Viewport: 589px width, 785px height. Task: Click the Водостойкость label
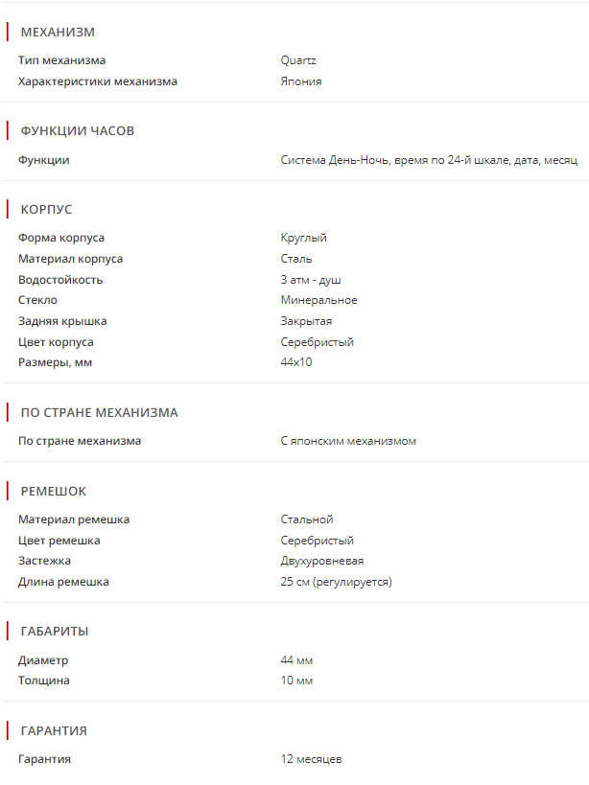click(x=60, y=280)
